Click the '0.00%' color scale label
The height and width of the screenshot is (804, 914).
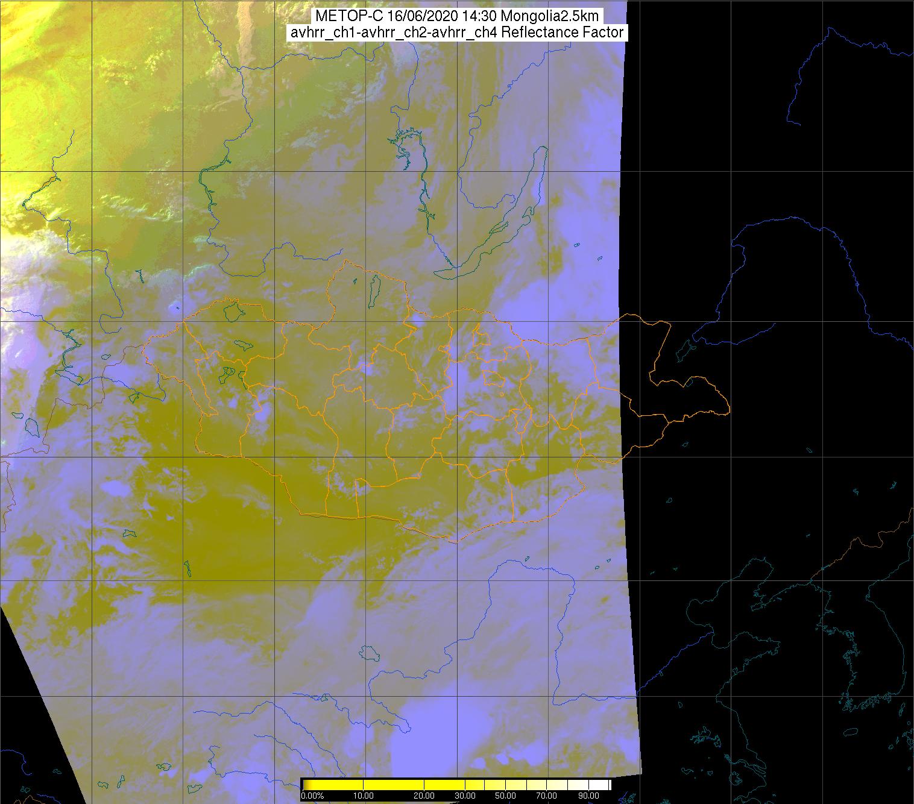pos(312,796)
